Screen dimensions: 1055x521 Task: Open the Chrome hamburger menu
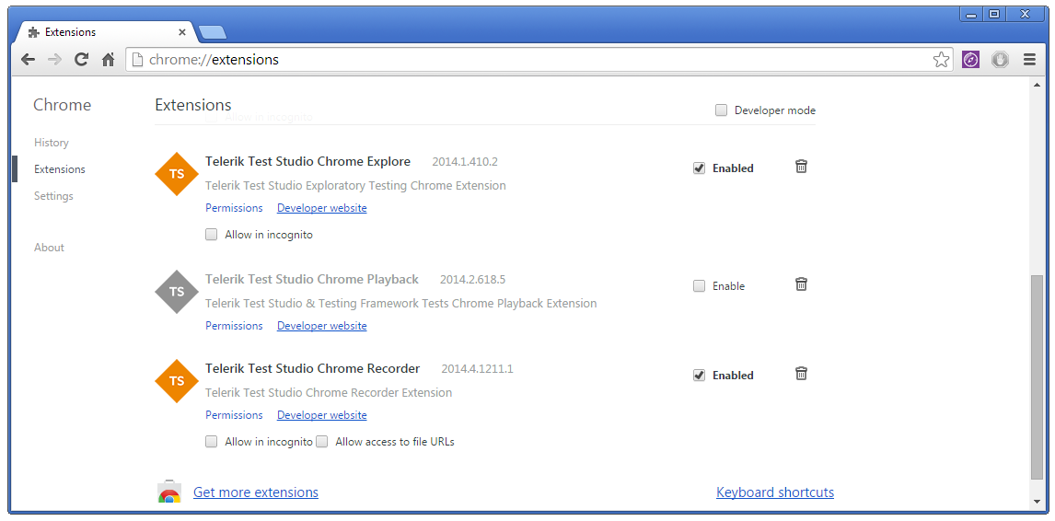click(x=1028, y=60)
